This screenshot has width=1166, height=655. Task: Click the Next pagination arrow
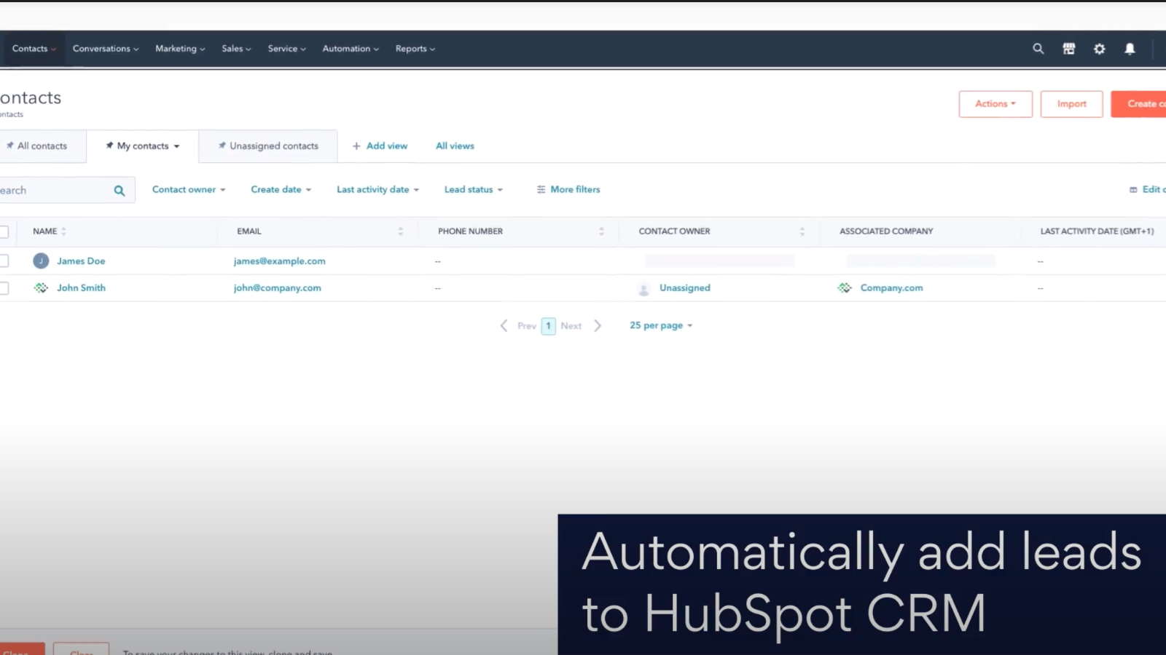598,325
